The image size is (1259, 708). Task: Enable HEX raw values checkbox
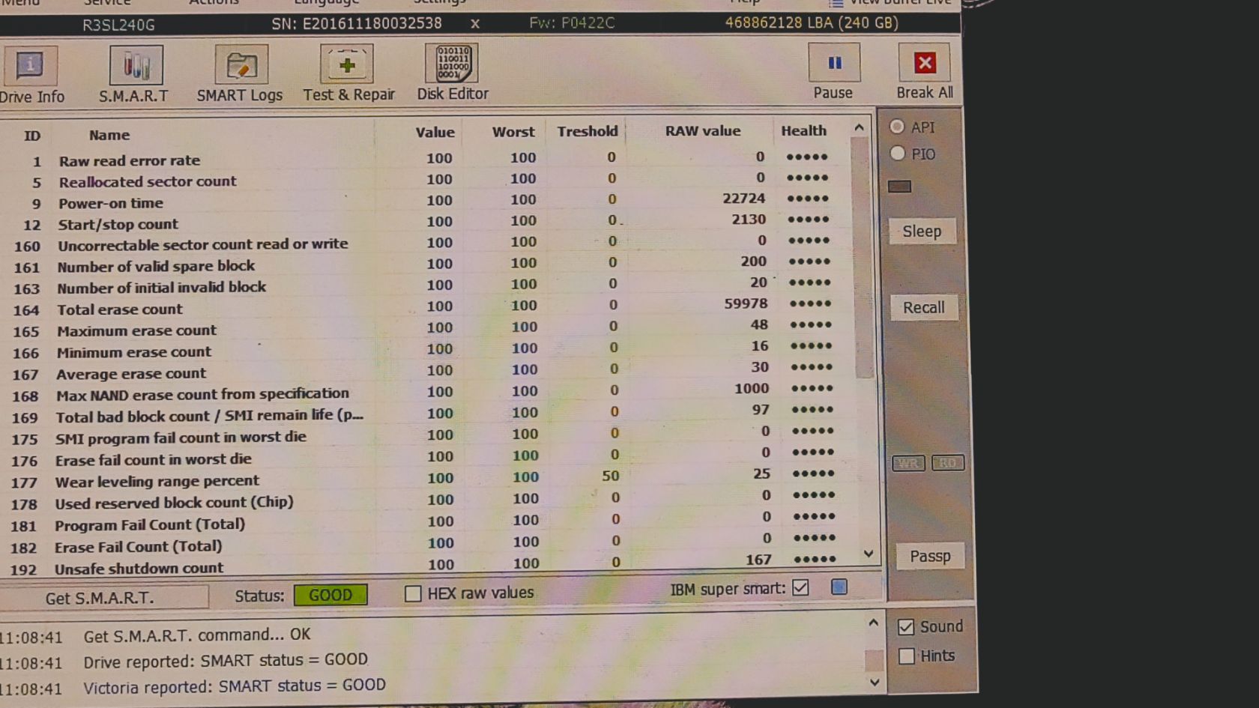point(413,593)
